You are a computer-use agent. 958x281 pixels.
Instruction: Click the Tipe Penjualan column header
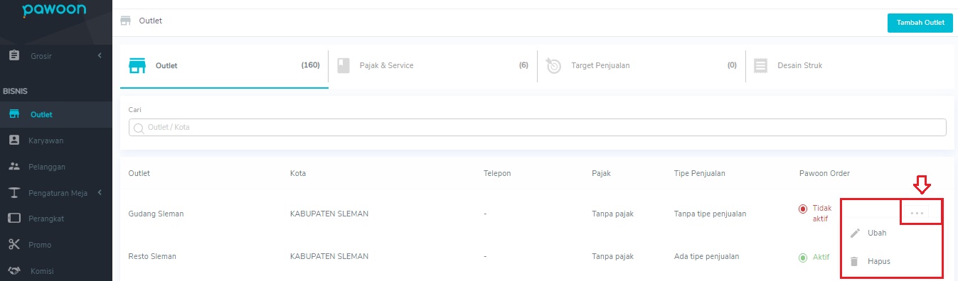click(699, 173)
